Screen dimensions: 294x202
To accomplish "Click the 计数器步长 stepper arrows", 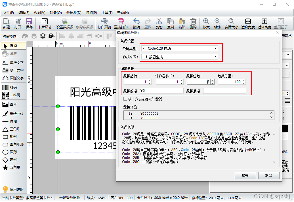I will coord(182,82).
